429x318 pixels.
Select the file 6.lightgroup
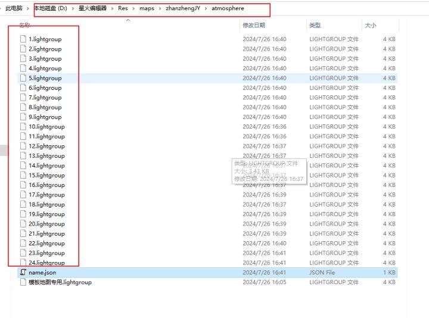(45, 88)
